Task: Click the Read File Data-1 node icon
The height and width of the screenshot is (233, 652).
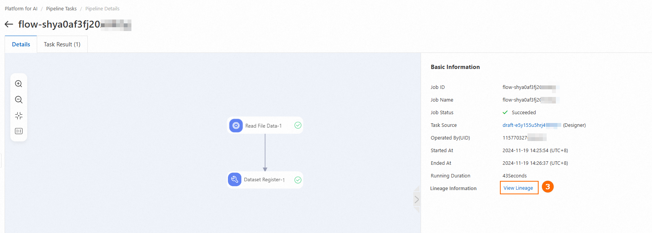Action: 236,125
